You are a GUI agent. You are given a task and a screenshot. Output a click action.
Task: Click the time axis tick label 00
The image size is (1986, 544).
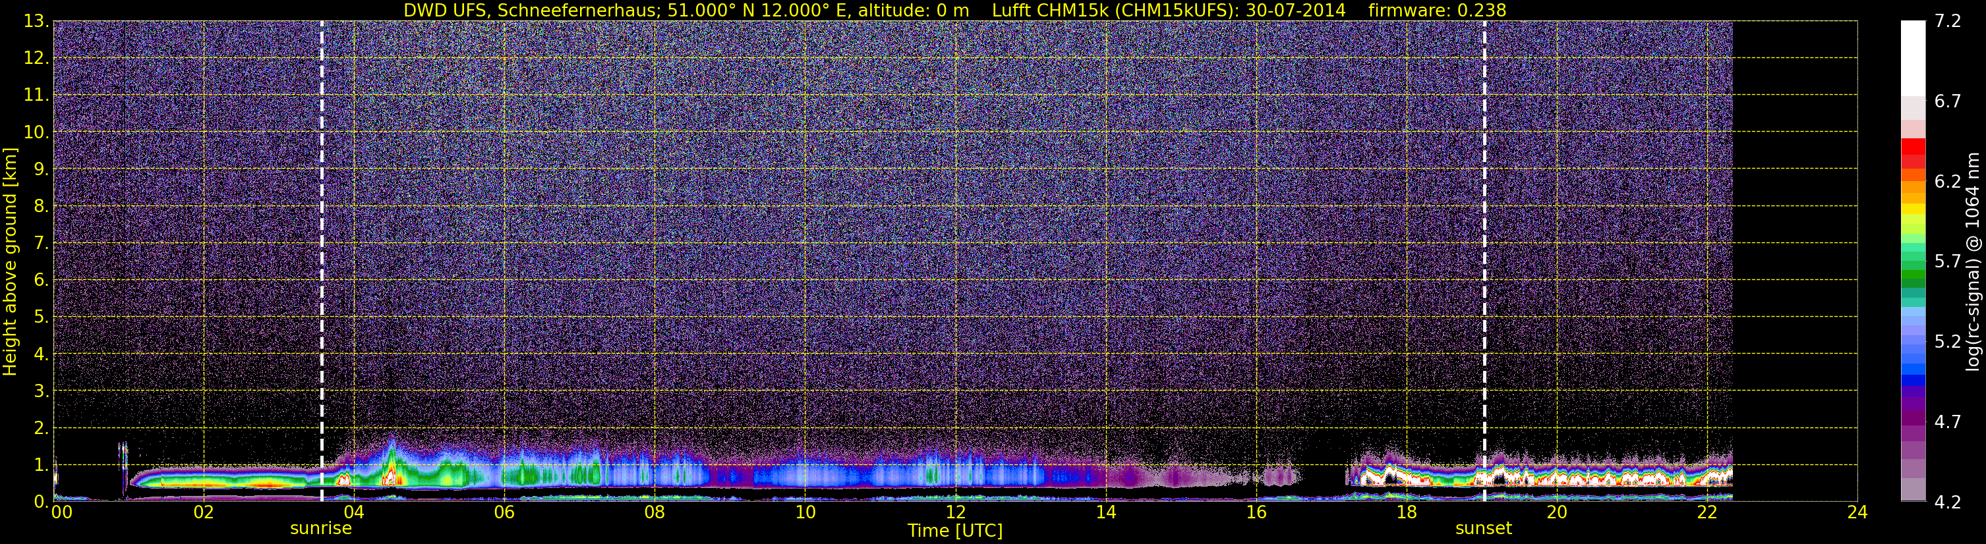62,512
